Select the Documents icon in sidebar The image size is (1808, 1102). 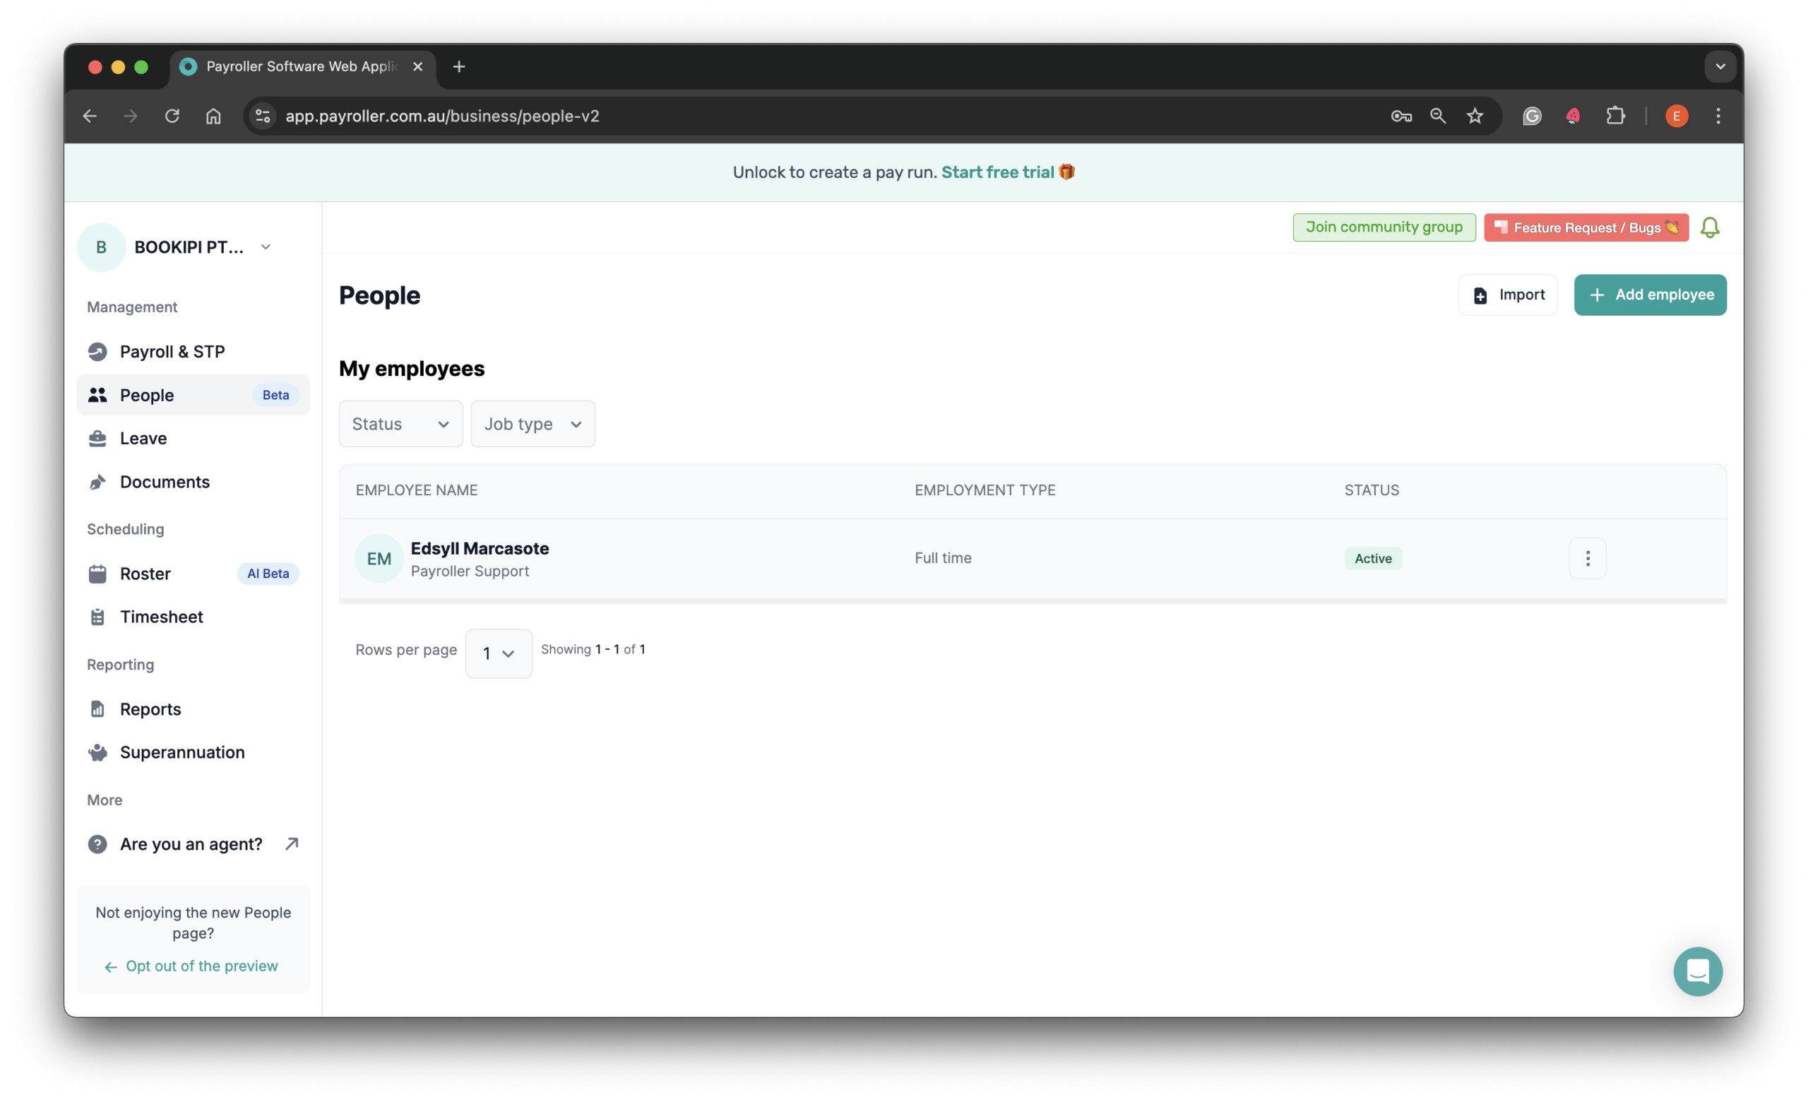tap(98, 482)
